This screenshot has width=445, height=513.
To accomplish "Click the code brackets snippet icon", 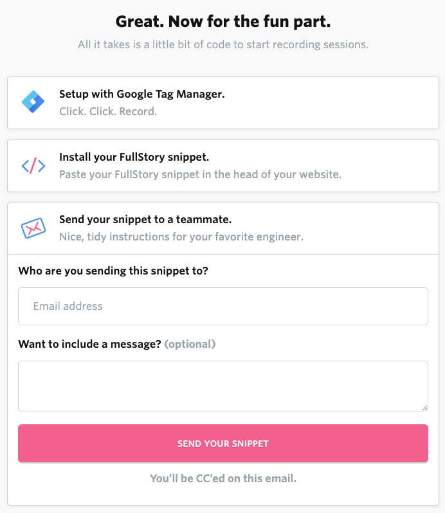I will pyautogui.click(x=33, y=166).
